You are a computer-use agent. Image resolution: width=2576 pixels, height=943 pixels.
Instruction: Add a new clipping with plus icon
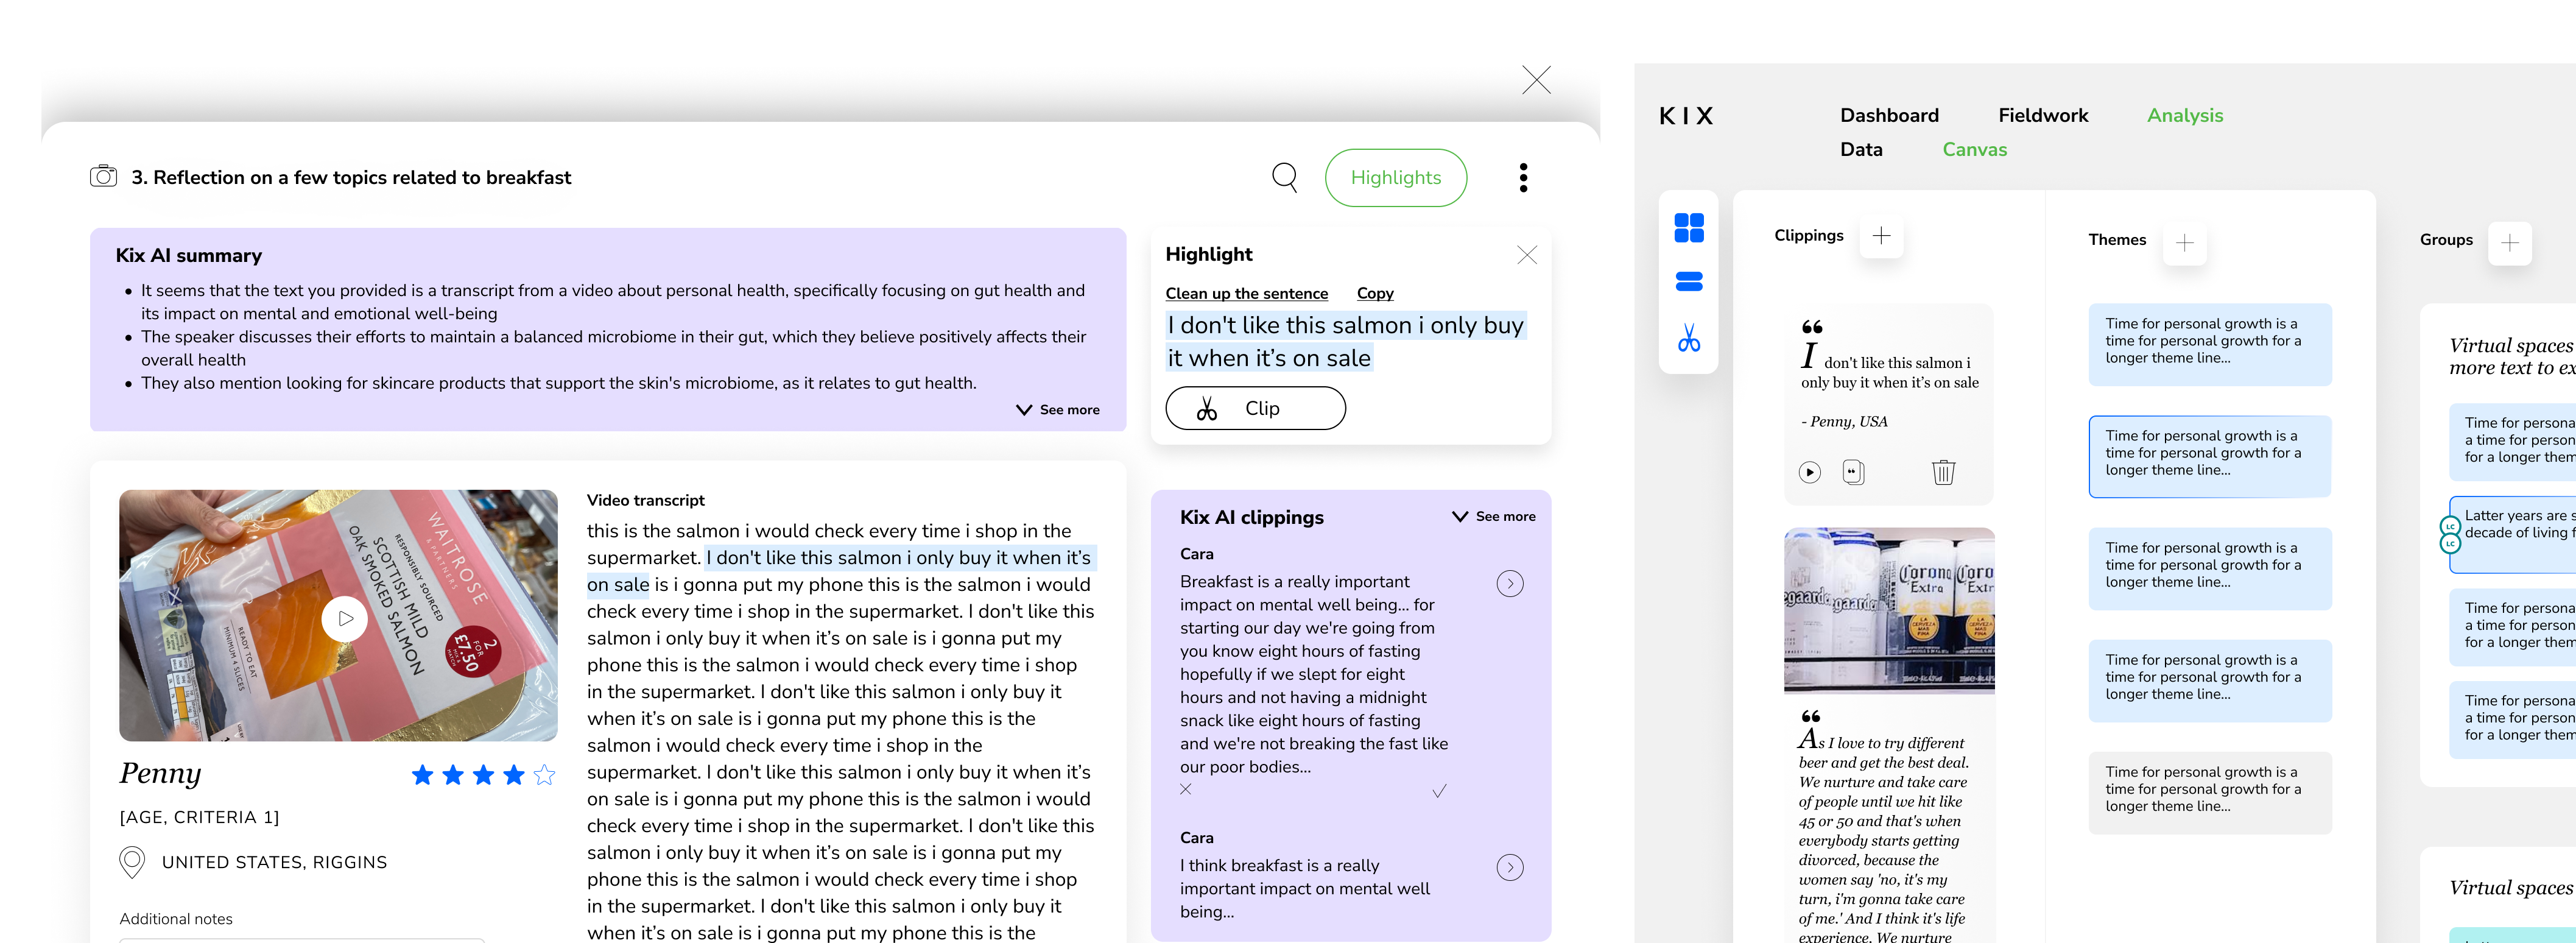[x=1881, y=236]
